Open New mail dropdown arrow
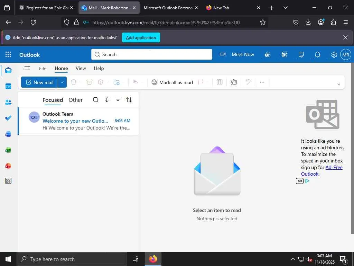Image resolution: width=354 pixels, height=266 pixels. (x=62, y=82)
